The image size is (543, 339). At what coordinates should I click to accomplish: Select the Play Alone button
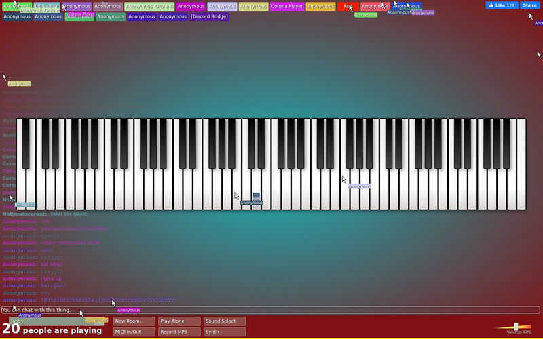click(x=179, y=321)
